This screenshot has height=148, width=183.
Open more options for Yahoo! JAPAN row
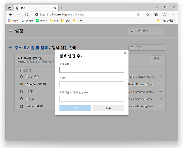point(161,106)
